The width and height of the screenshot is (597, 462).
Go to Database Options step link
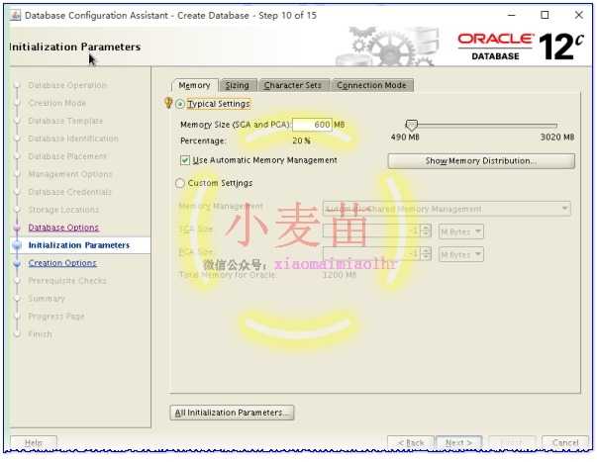click(x=63, y=228)
